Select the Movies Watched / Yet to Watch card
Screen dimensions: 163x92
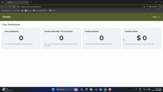[x=61, y=38]
